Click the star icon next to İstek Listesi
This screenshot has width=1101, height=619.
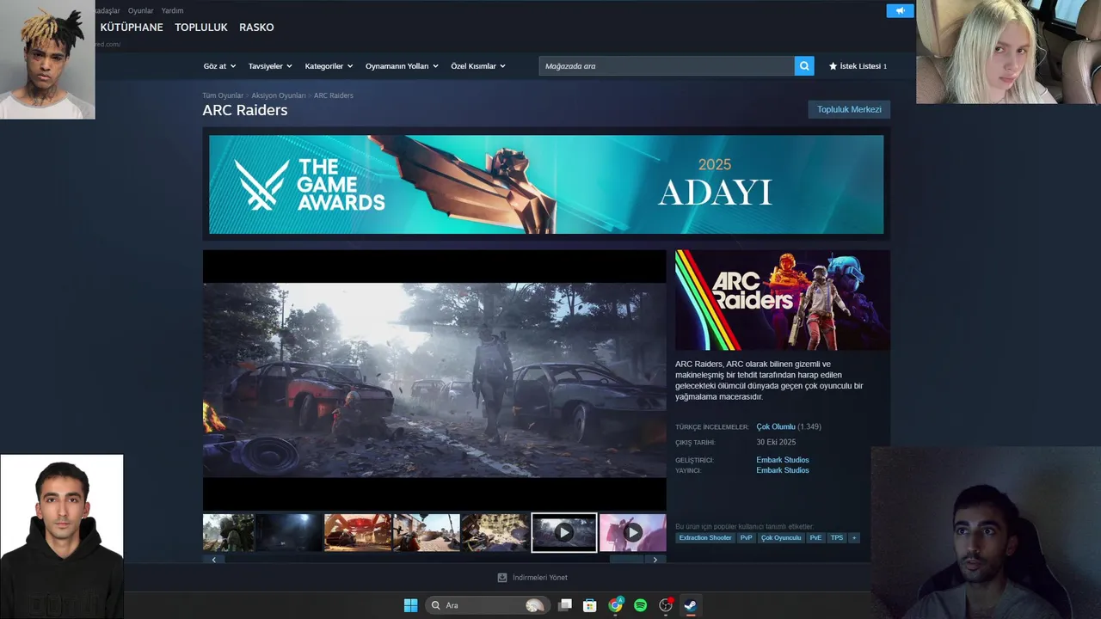tap(833, 66)
